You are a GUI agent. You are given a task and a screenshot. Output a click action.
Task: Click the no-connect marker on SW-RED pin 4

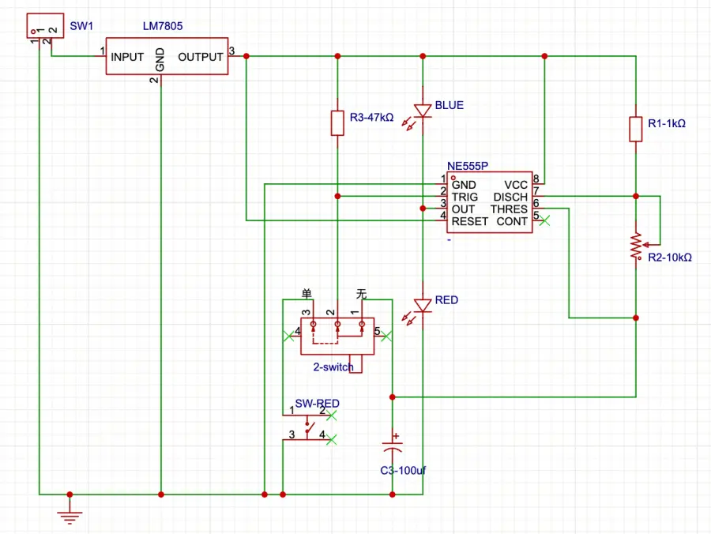[332, 438]
